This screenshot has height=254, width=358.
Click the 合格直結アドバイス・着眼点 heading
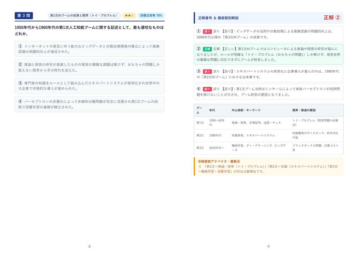[x=219, y=161]
